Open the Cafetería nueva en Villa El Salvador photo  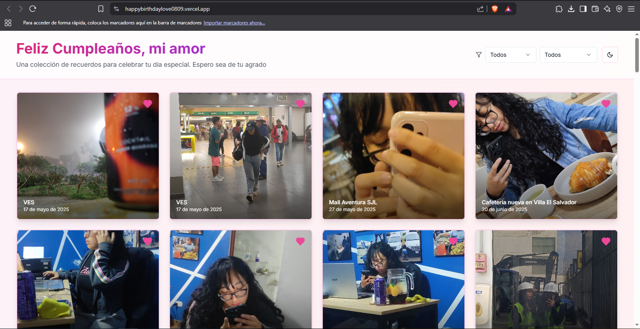click(546, 156)
